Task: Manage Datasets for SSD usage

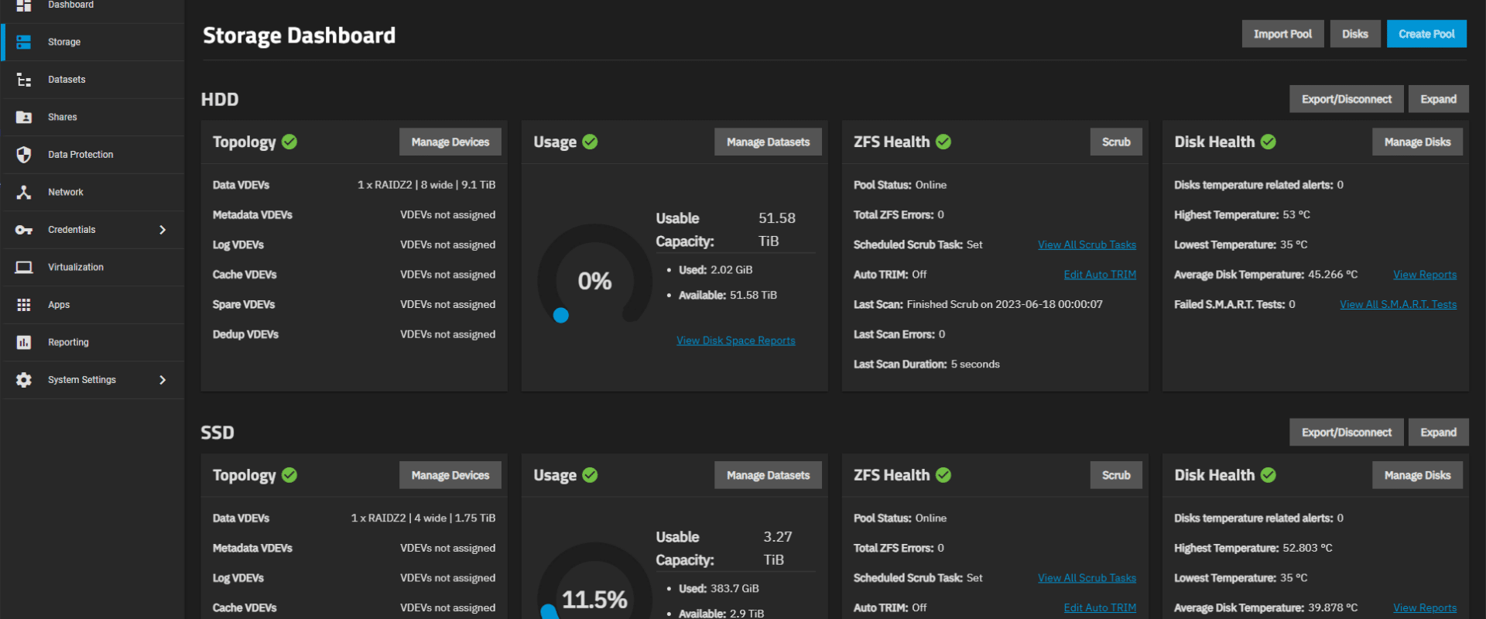Action: coord(768,475)
